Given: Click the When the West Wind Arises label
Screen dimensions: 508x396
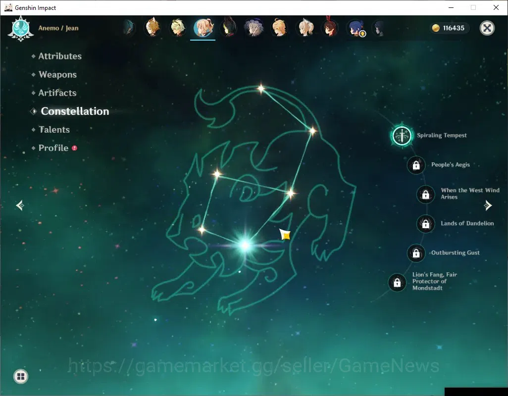Looking at the screenshot, I should 470,194.
